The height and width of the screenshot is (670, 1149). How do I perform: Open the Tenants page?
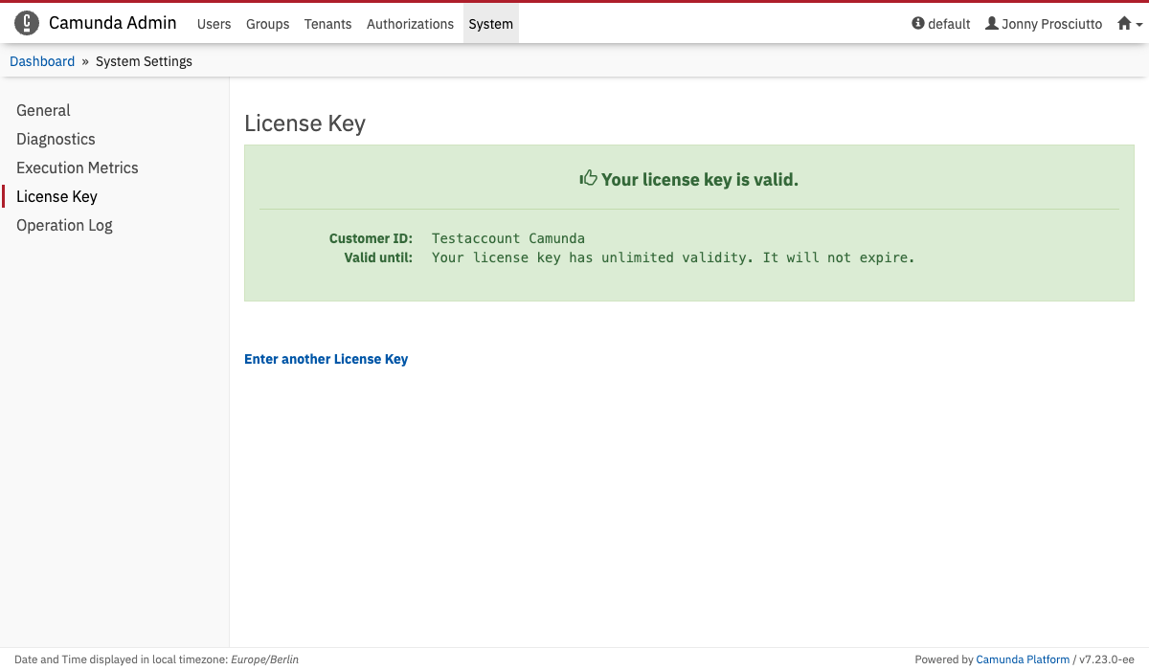coord(327,24)
